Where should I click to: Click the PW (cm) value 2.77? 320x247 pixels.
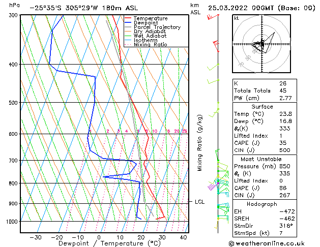(285, 98)
